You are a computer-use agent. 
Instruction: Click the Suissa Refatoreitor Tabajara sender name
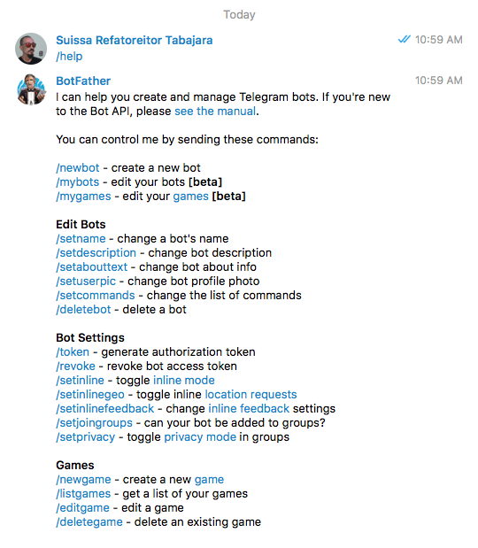[135, 41]
